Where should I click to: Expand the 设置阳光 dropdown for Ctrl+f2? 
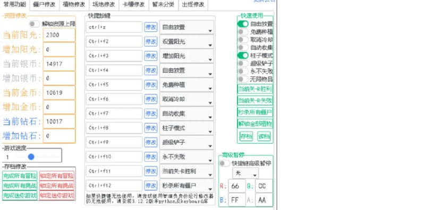(x=186, y=42)
